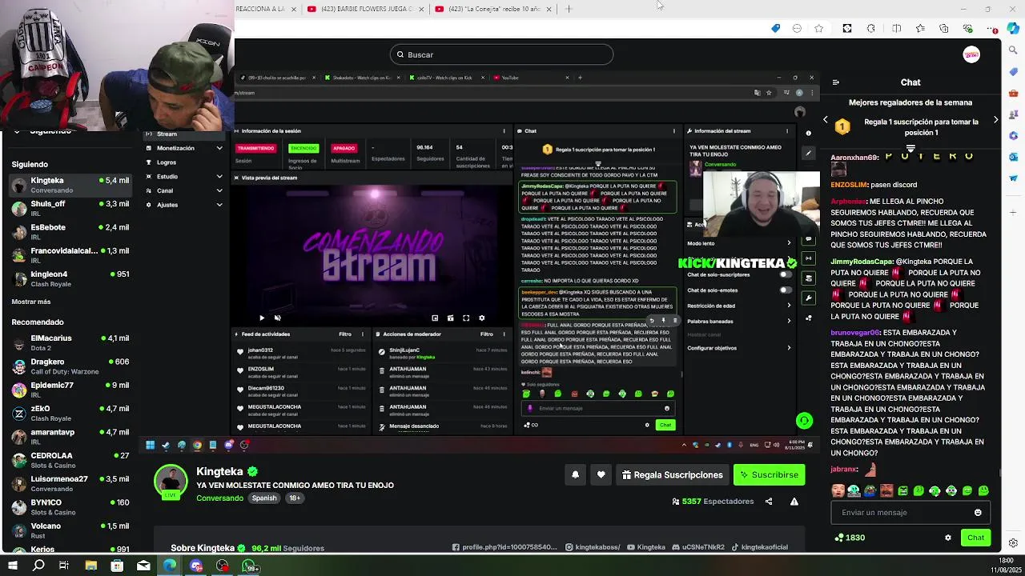This screenshot has width=1025, height=576.
Task: Share the stream via share icon
Action: 769,502
